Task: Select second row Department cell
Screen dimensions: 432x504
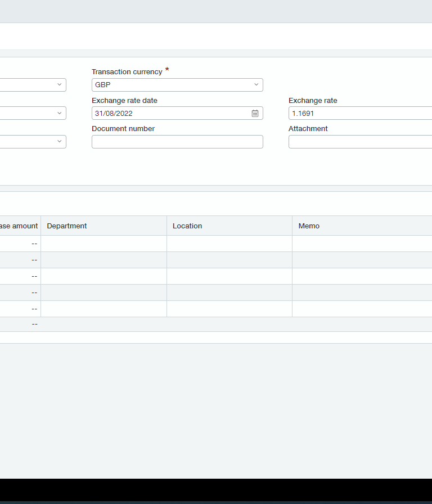Action: point(104,260)
